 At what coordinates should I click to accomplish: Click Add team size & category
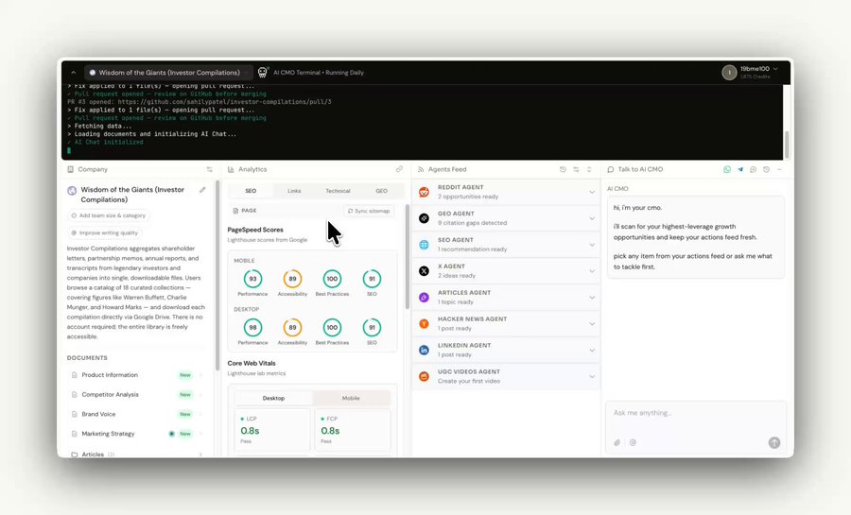(x=109, y=215)
